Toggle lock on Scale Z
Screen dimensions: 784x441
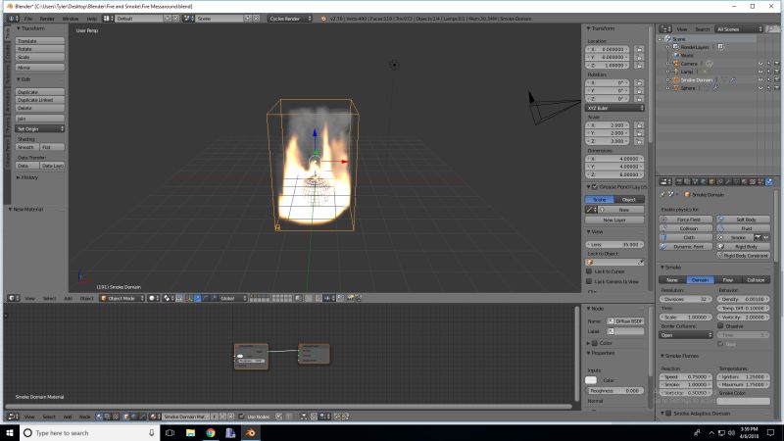pyautogui.click(x=639, y=141)
